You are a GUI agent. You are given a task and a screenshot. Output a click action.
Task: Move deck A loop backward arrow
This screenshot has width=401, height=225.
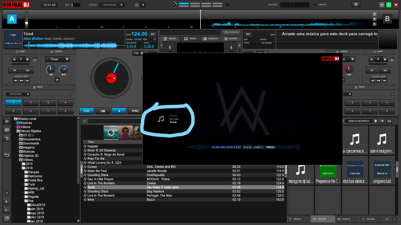pyautogui.click(x=16, y=81)
